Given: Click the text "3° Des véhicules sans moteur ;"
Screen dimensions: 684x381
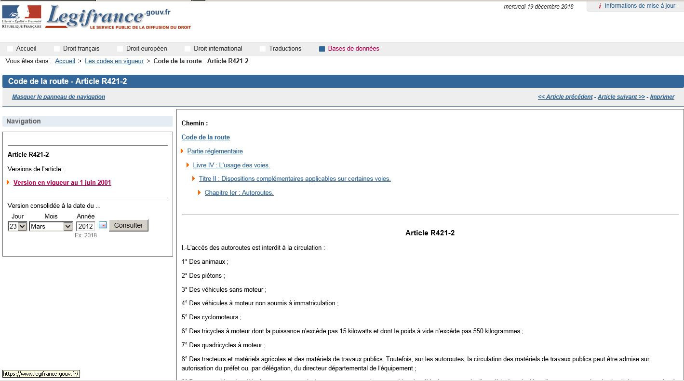Looking at the screenshot, I should click(224, 290).
